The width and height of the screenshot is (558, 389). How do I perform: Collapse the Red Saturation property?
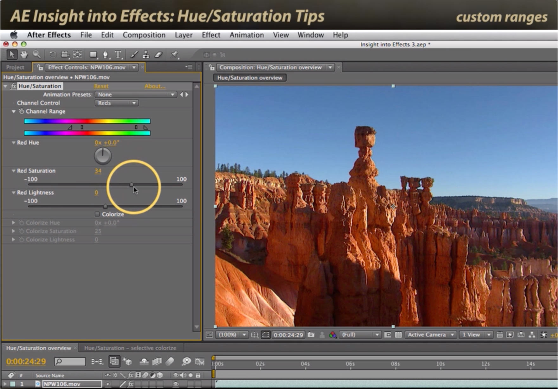tap(14, 171)
